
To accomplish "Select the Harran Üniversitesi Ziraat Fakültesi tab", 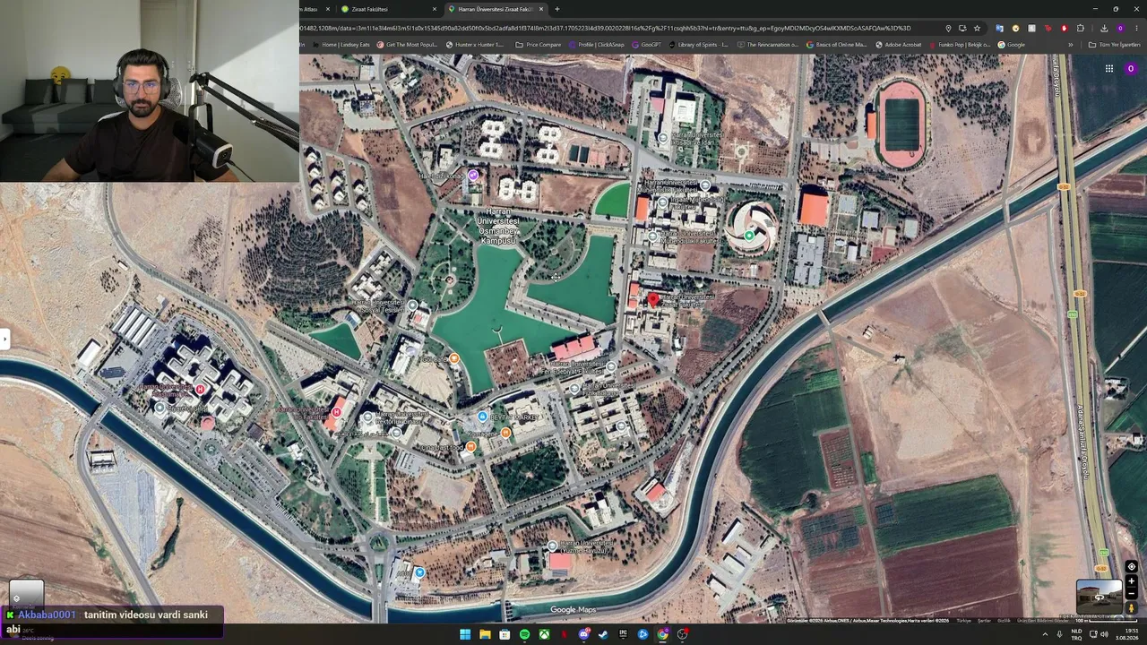I will click(x=496, y=9).
